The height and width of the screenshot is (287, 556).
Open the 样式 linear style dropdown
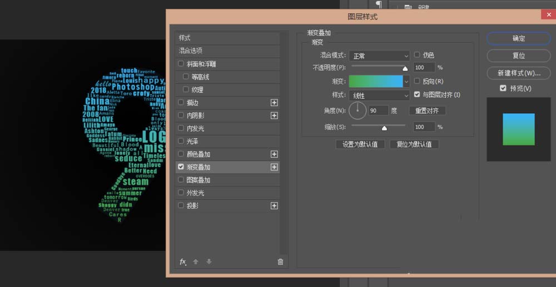(379, 95)
